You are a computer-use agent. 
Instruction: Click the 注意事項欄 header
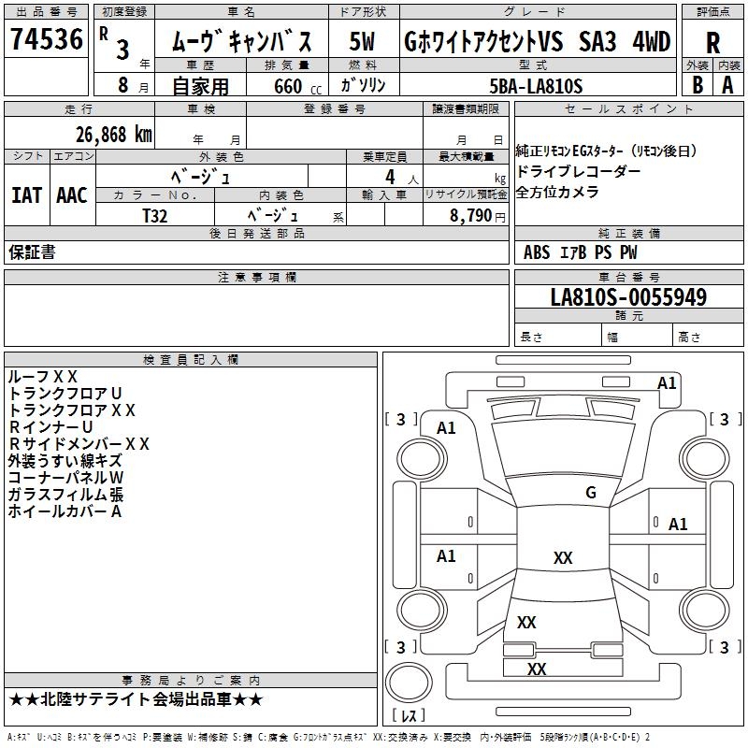pyautogui.click(x=256, y=277)
